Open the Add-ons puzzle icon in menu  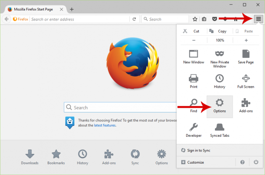246,106
